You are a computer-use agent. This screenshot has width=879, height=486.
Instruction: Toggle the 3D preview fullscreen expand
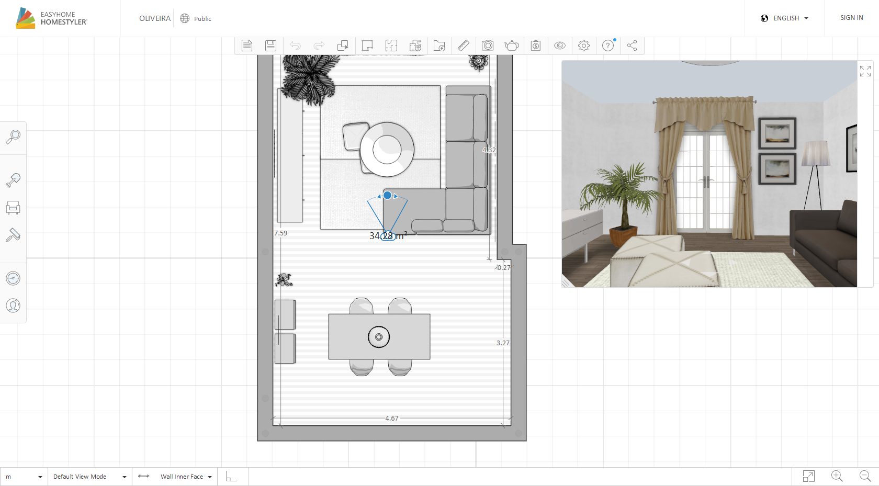coord(865,71)
